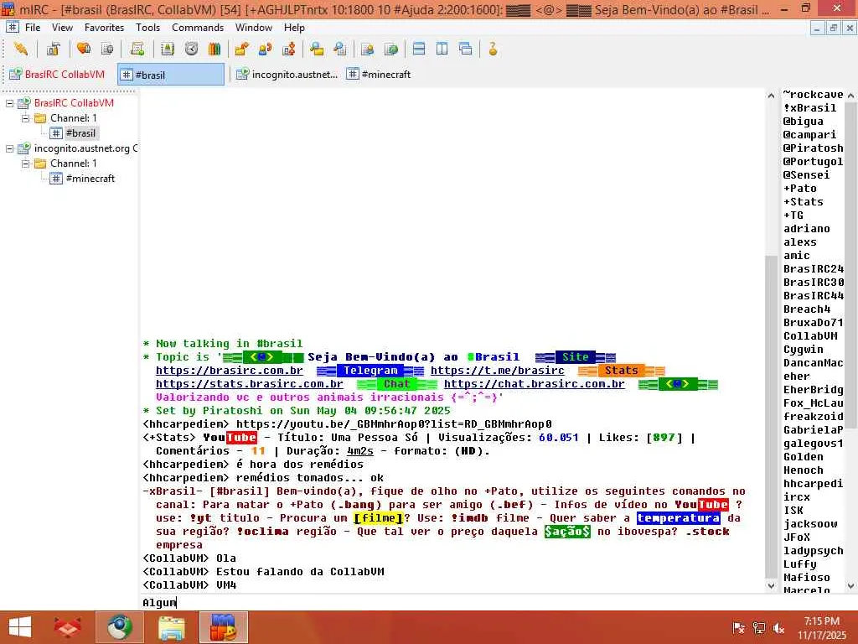Open DCC Chat toolbar icon

tap(266, 49)
